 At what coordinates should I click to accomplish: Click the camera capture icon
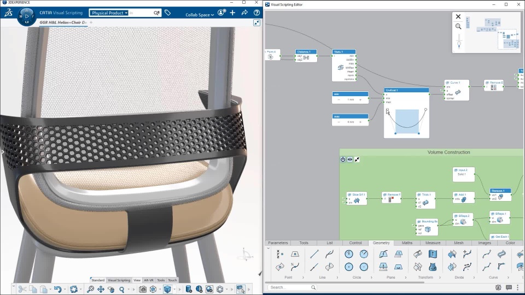click(143, 290)
